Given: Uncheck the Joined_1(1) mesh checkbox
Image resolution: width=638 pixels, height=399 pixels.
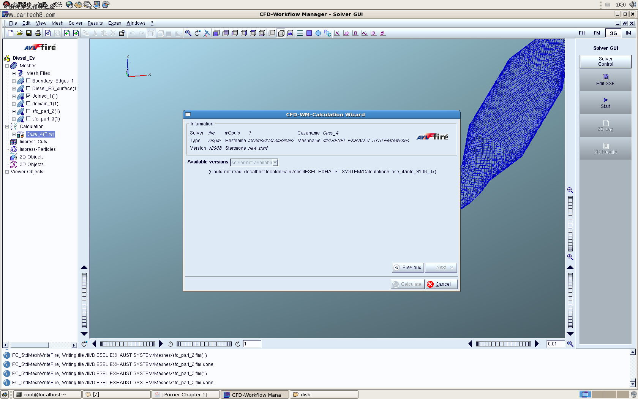Looking at the screenshot, I should (x=28, y=96).
